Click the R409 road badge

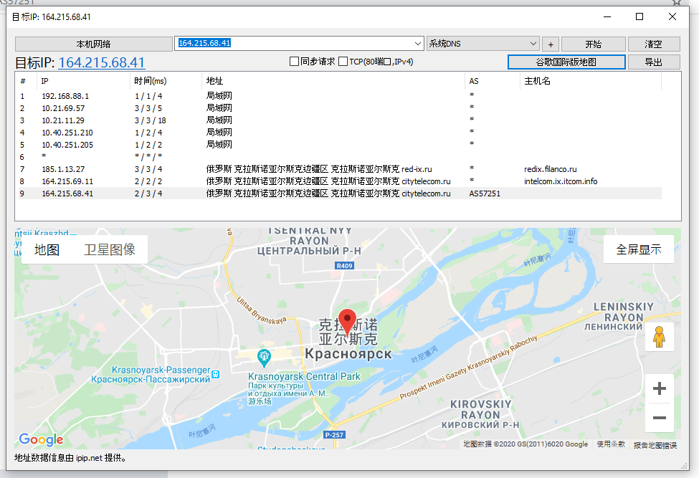pyautogui.click(x=344, y=265)
